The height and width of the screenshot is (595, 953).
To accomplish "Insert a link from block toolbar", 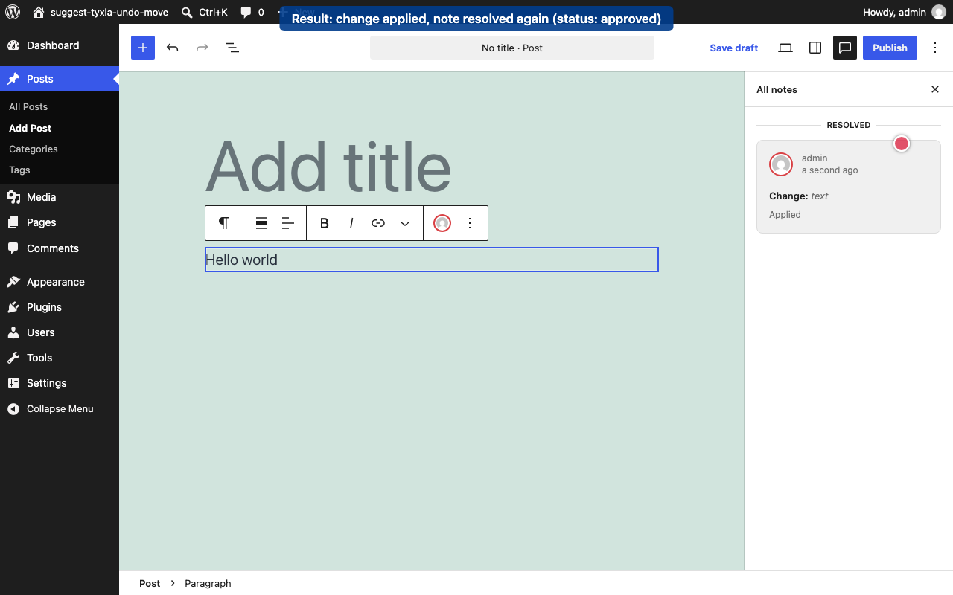I will pyautogui.click(x=378, y=223).
